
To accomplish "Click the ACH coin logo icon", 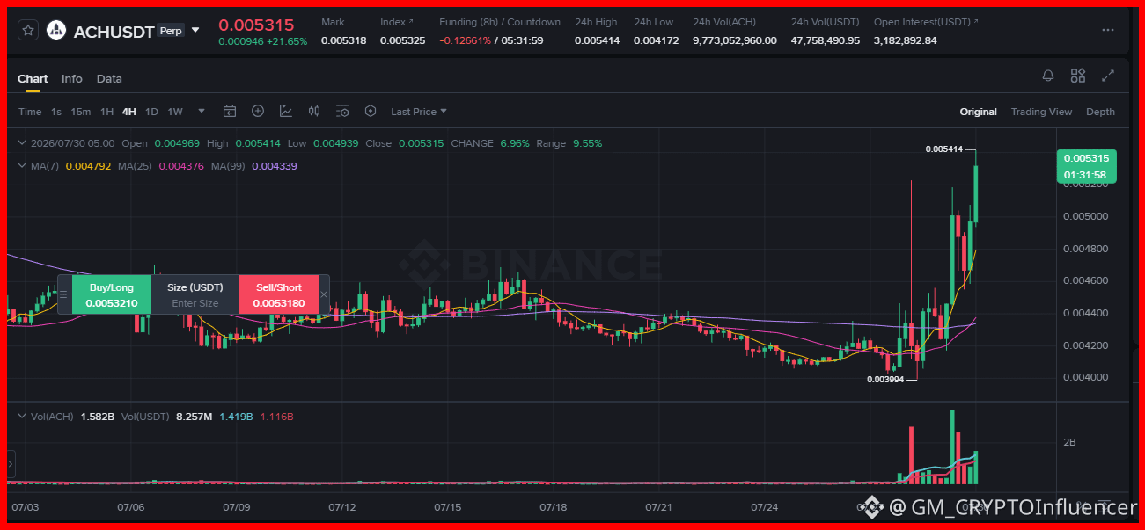I will [x=56, y=31].
